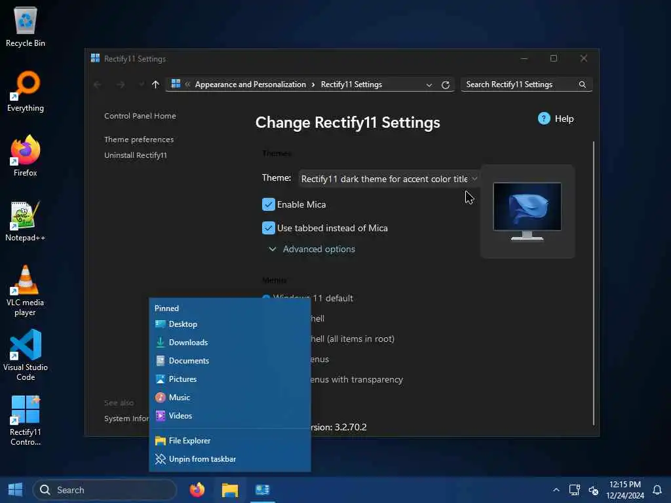Toggle the Enable Mica checkbox
The image size is (671, 503).
[268, 204]
